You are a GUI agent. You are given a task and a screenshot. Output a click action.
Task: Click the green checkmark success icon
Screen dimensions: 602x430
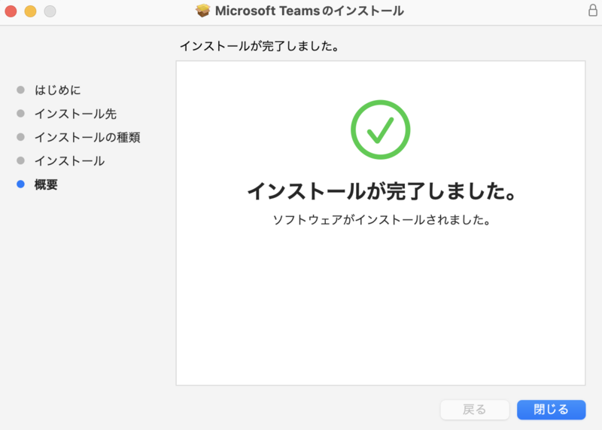click(x=380, y=130)
